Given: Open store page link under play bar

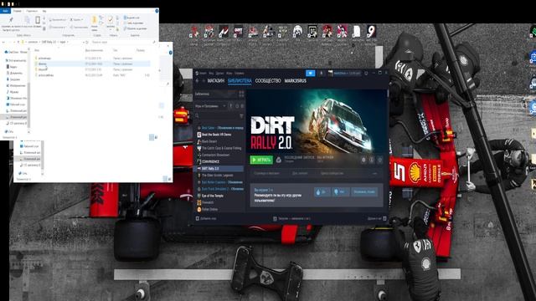Looking at the screenshot, I should [266, 173].
